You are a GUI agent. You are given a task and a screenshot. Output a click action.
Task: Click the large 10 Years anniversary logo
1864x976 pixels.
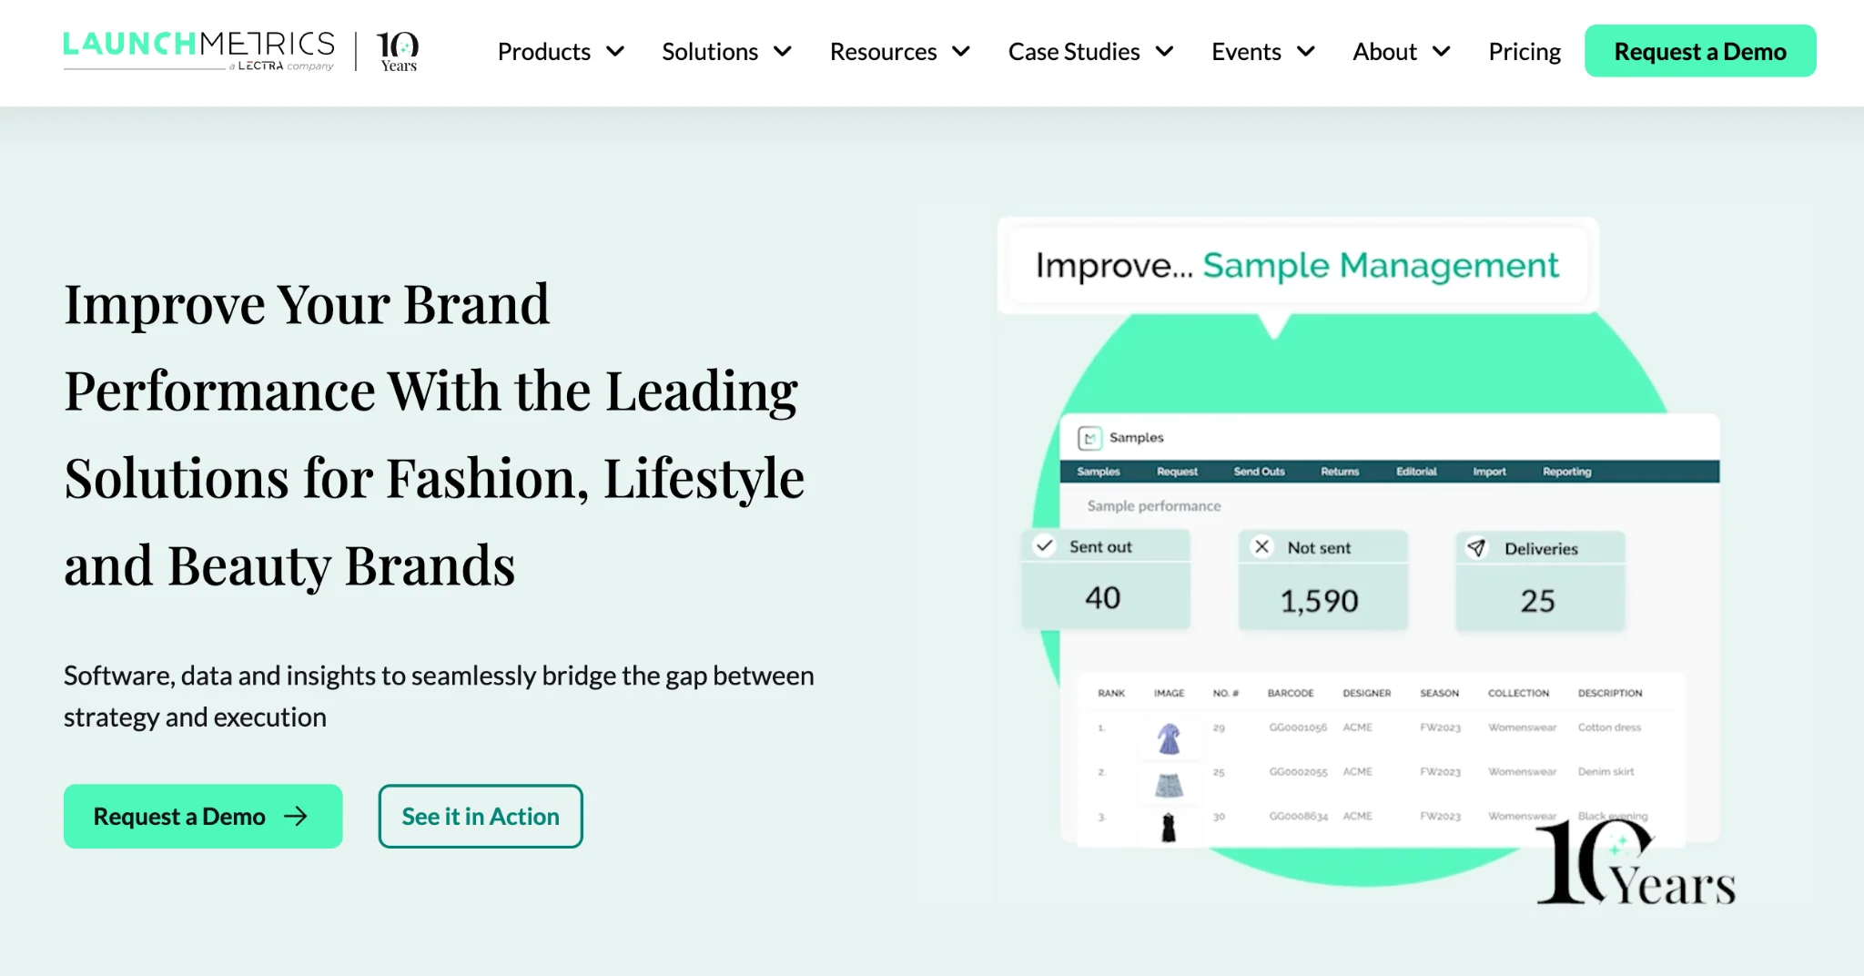point(1636,862)
